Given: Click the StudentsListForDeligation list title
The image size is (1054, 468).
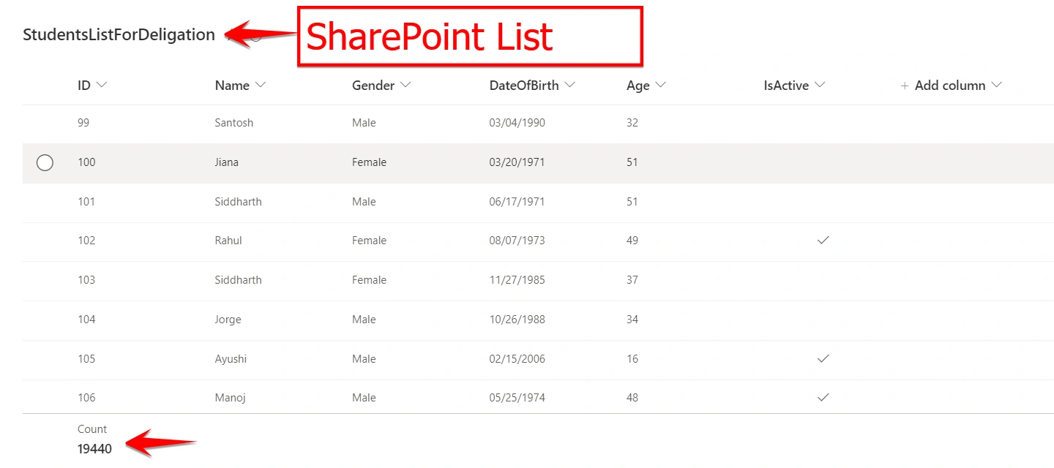Looking at the screenshot, I should pos(119,34).
